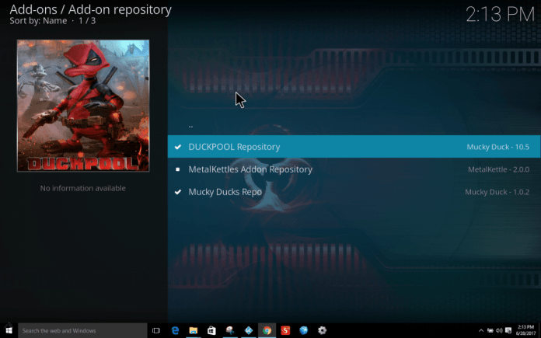Image resolution: width=541 pixels, height=338 pixels.
Task: Open the Windows Start menu
Action: click(9, 330)
